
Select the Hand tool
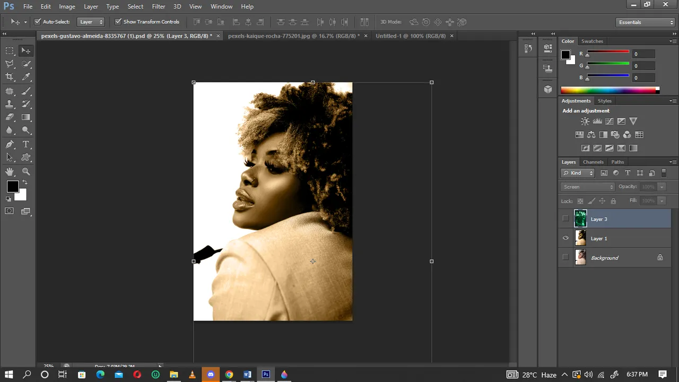coord(10,172)
